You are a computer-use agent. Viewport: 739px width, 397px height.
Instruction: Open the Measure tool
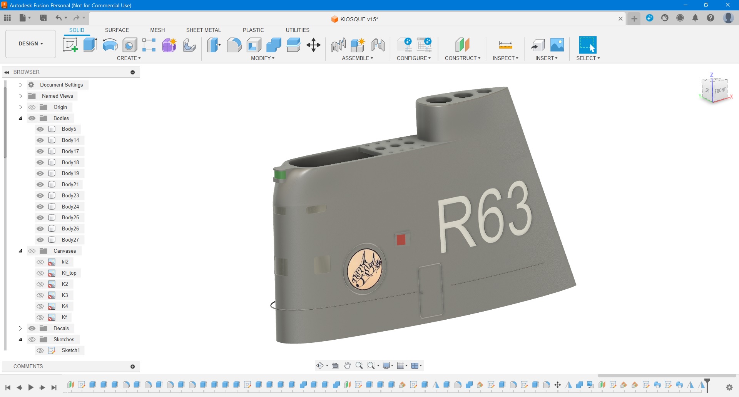(505, 45)
